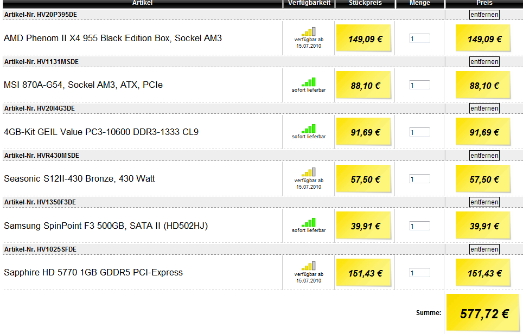523x334 pixels.
Task: Remove the Sapphire HD 5770 item
Action: pyautogui.click(x=484, y=249)
